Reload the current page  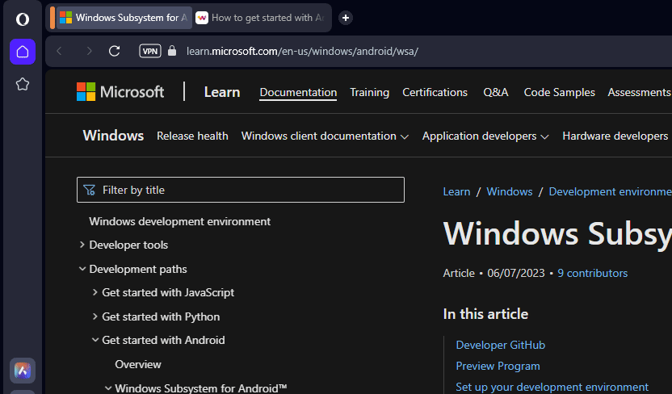coord(115,52)
